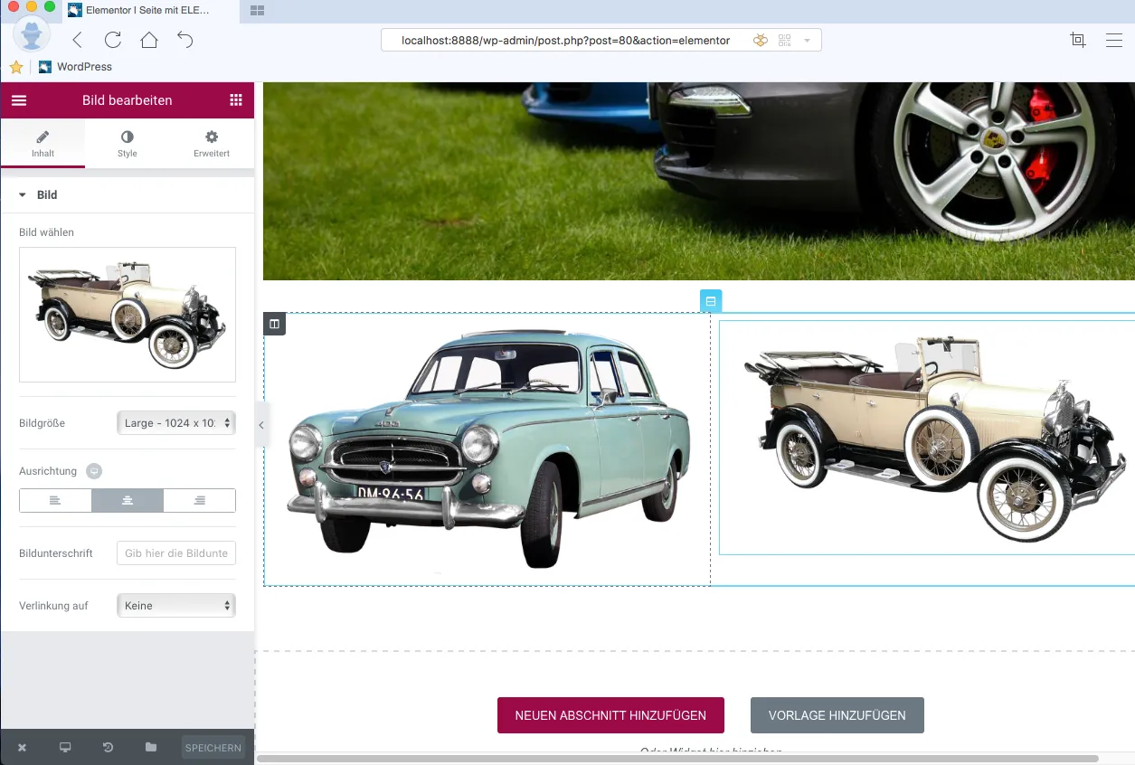Close the Elementor editor via X icon
1135x765 pixels.
(22, 748)
